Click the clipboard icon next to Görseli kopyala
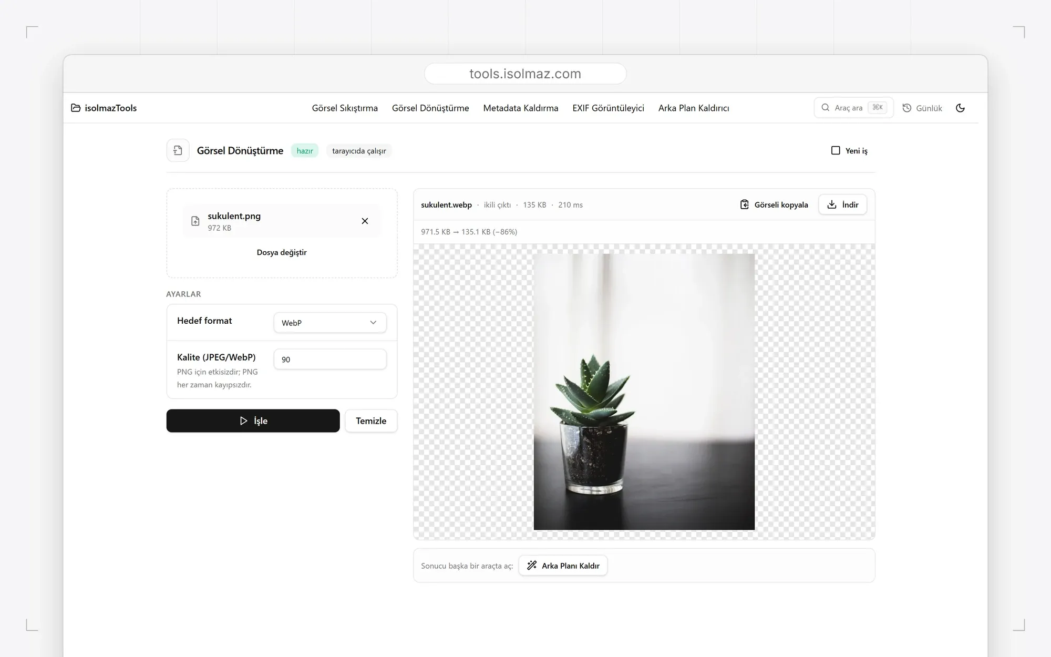Screen dimensions: 1051x657 [744, 204]
